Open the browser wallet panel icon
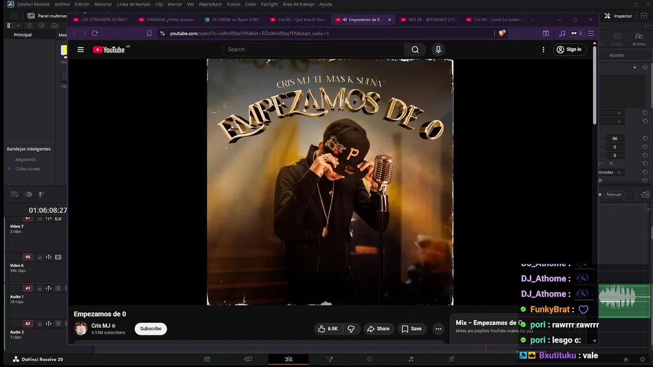This screenshot has width=653, height=367. coord(546,33)
